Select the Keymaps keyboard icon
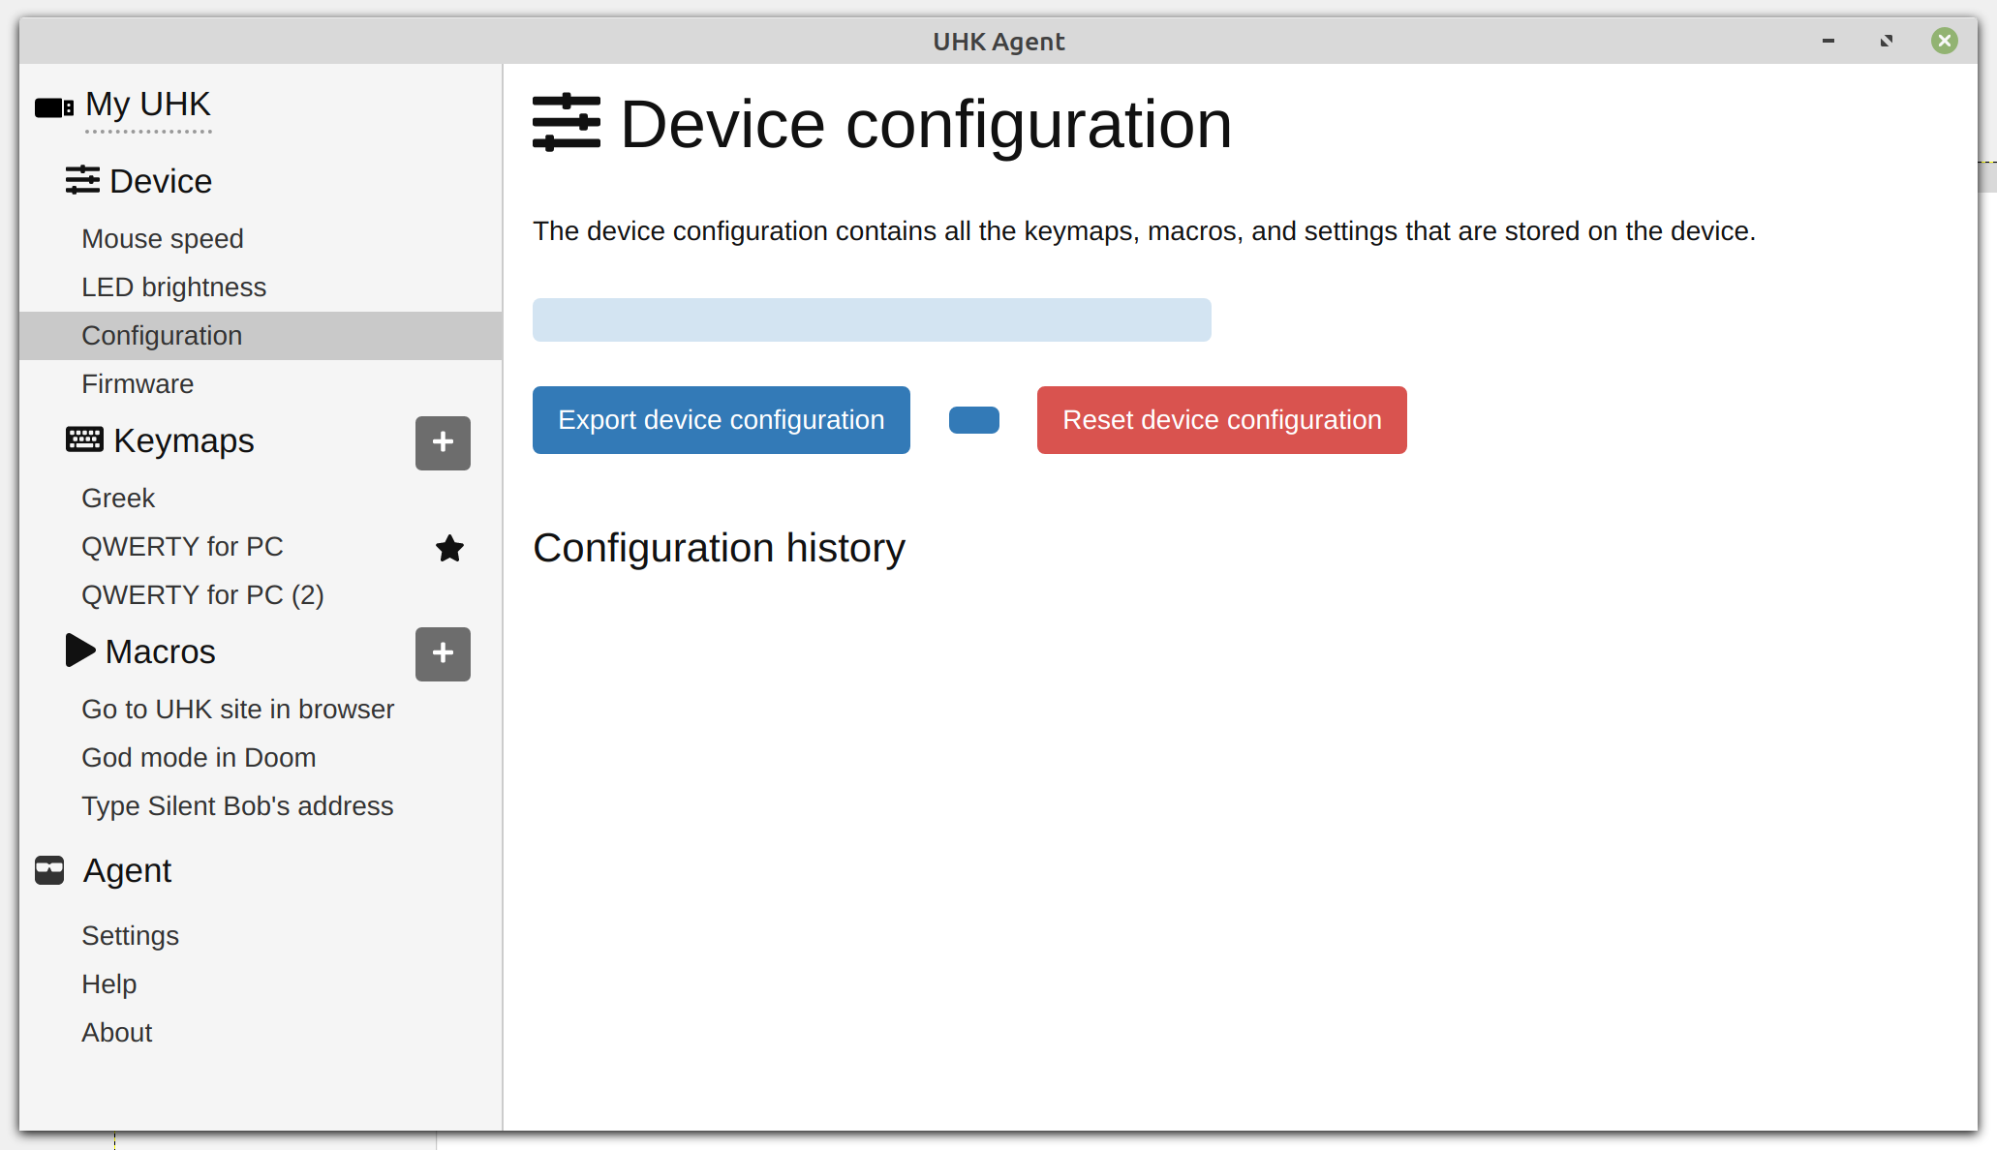The image size is (1997, 1150). (x=82, y=439)
